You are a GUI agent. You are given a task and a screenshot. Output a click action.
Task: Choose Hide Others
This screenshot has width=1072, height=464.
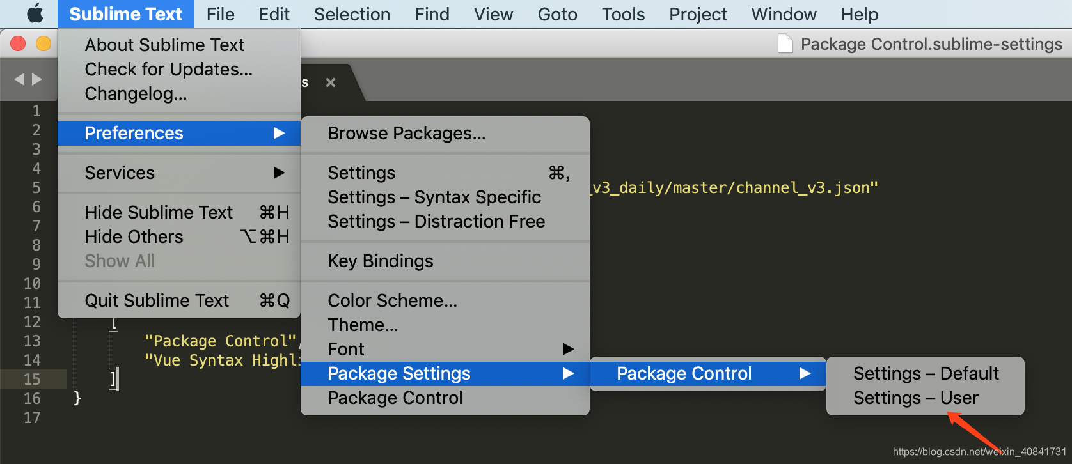point(179,236)
